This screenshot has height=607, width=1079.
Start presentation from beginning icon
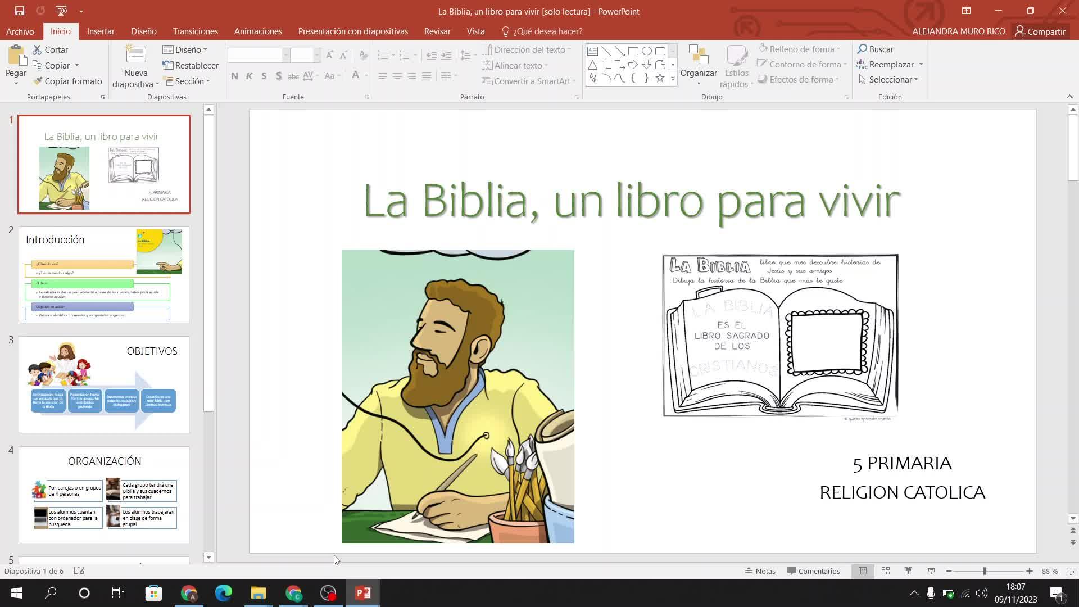(x=61, y=11)
